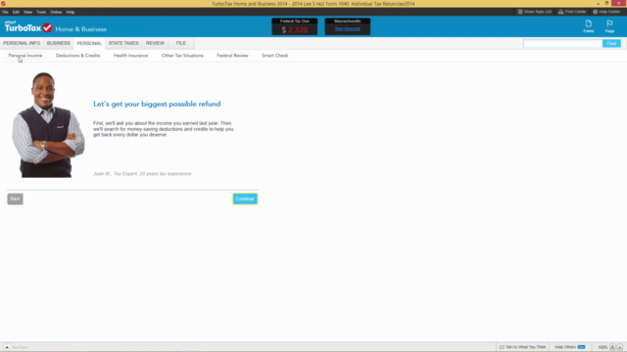Image resolution: width=627 pixels, height=352 pixels.
Task: Click the Back button
Action: click(x=16, y=198)
